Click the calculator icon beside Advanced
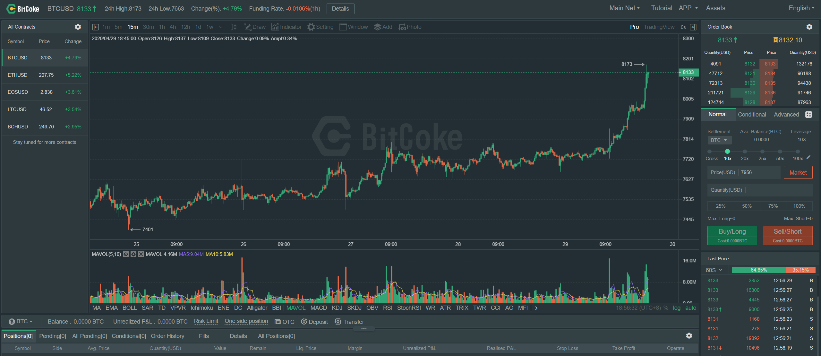This screenshot has height=356, width=821. click(808, 115)
